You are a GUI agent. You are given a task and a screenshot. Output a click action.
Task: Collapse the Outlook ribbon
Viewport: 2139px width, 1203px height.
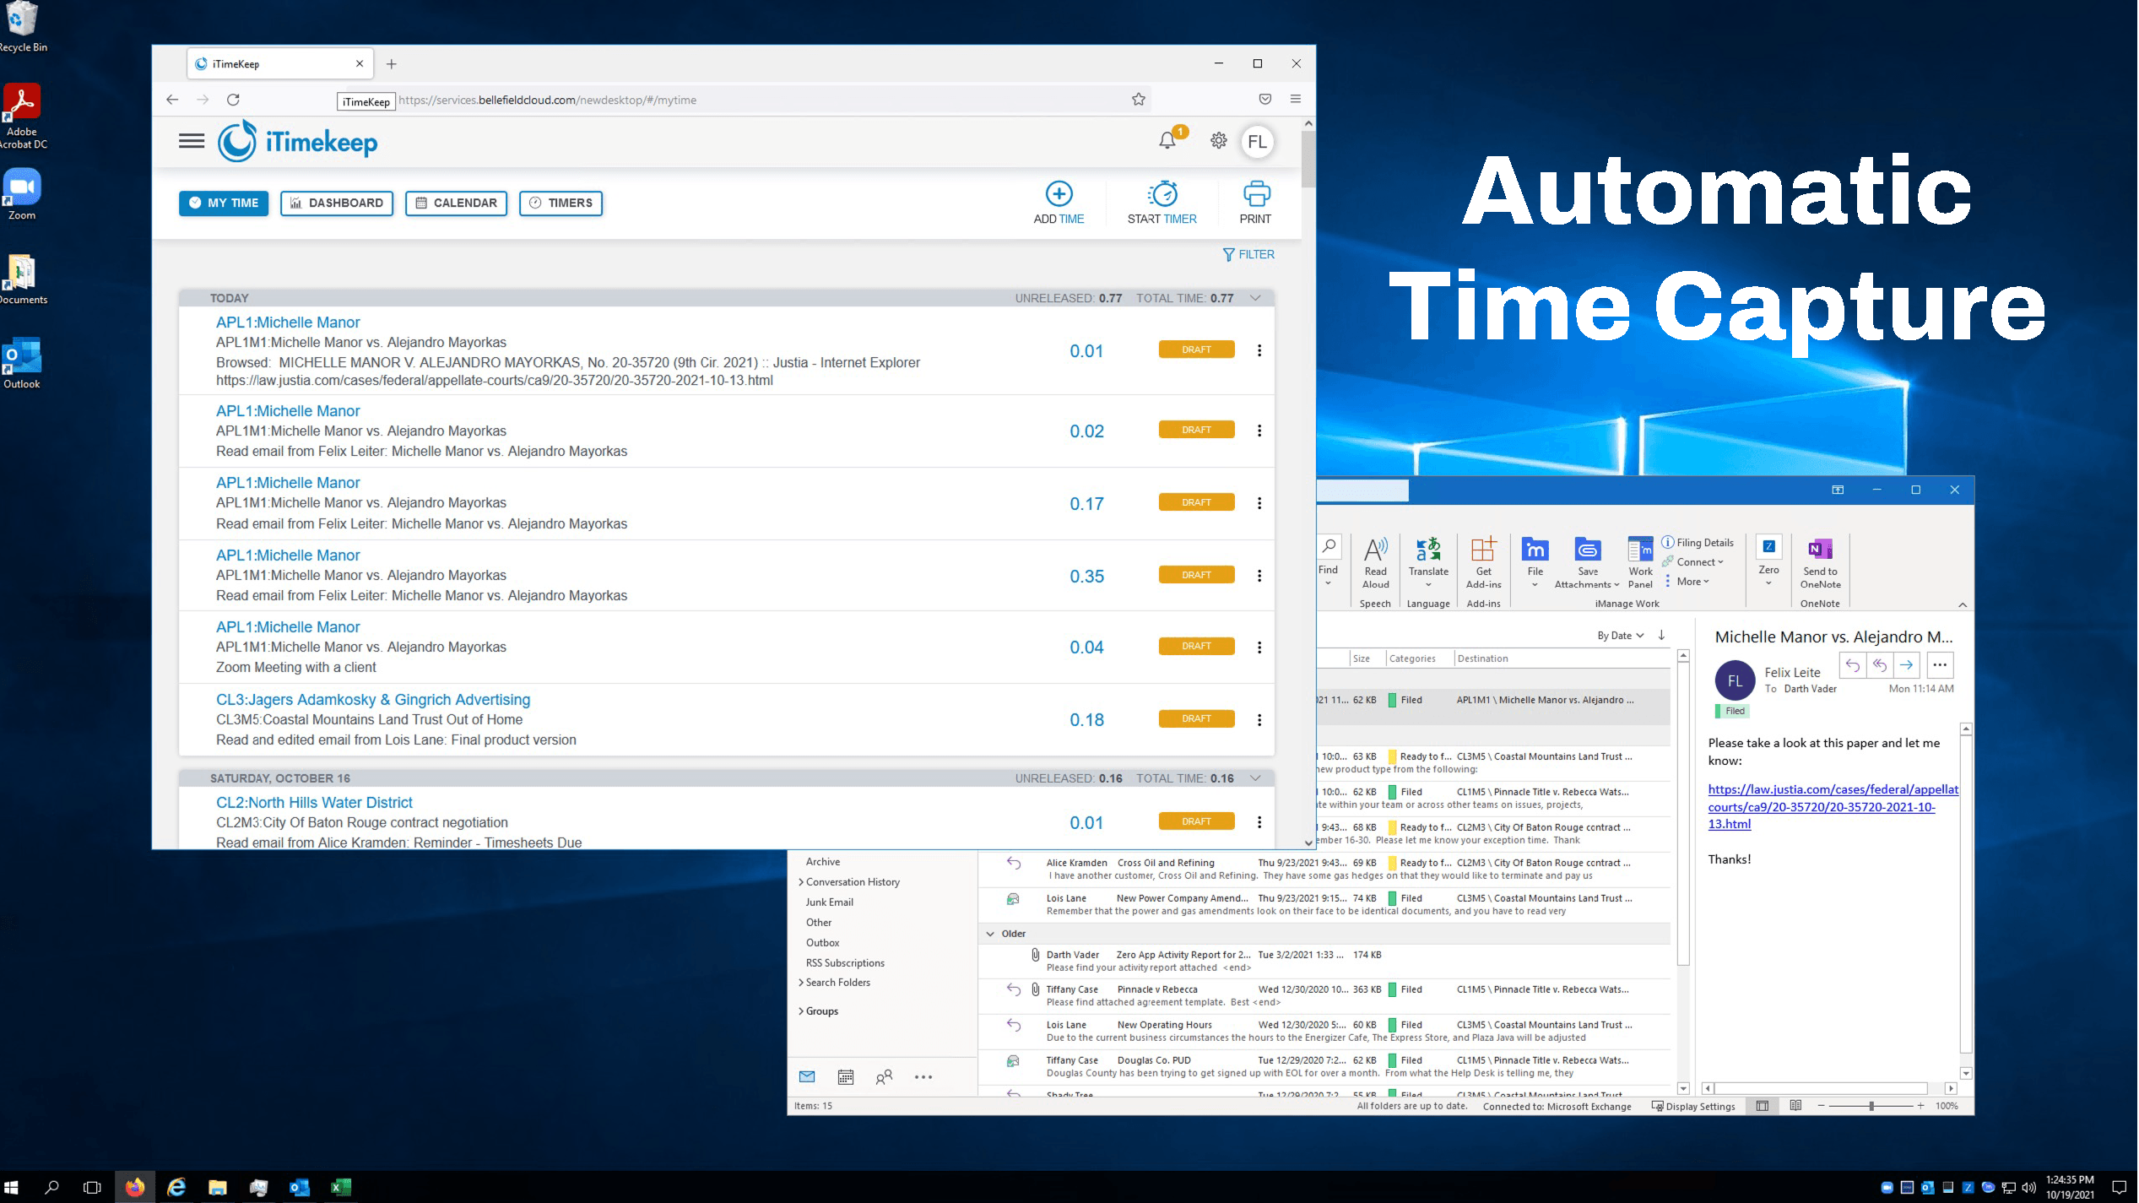(x=1963, y=604)
